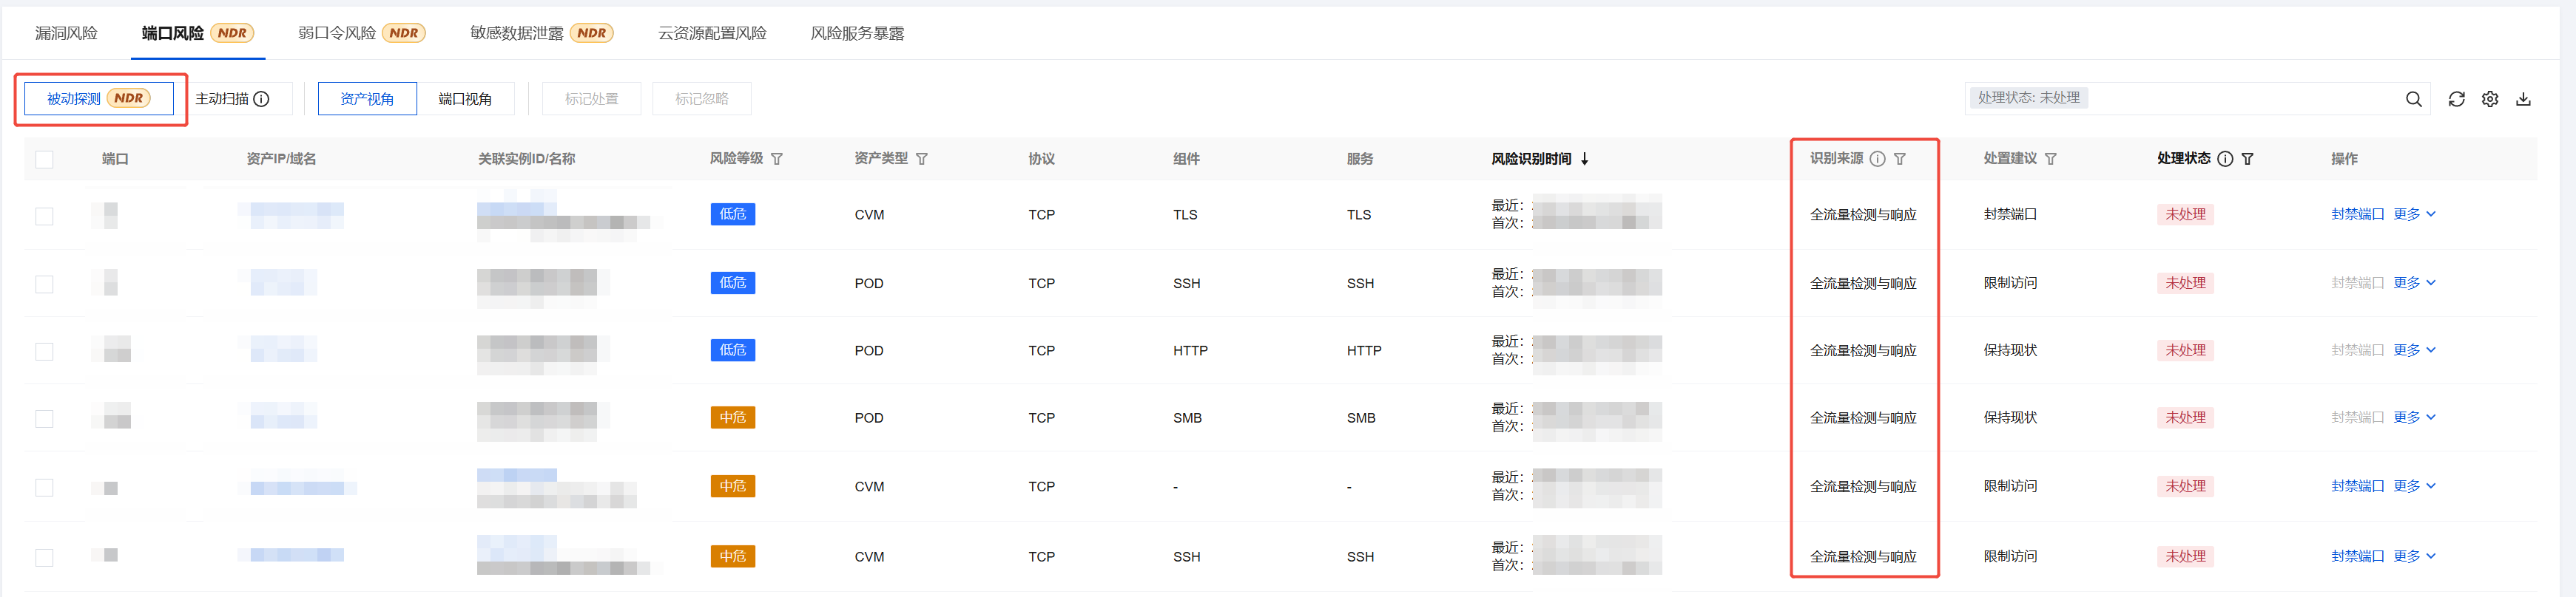
Task: Click the refresh list icon
Action: click(2456, 99)
